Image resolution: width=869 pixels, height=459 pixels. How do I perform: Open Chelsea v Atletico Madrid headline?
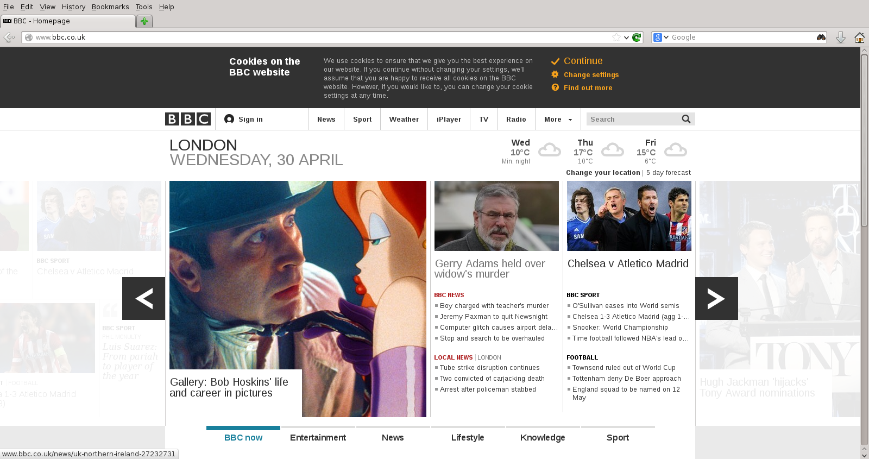coord(628,263)
